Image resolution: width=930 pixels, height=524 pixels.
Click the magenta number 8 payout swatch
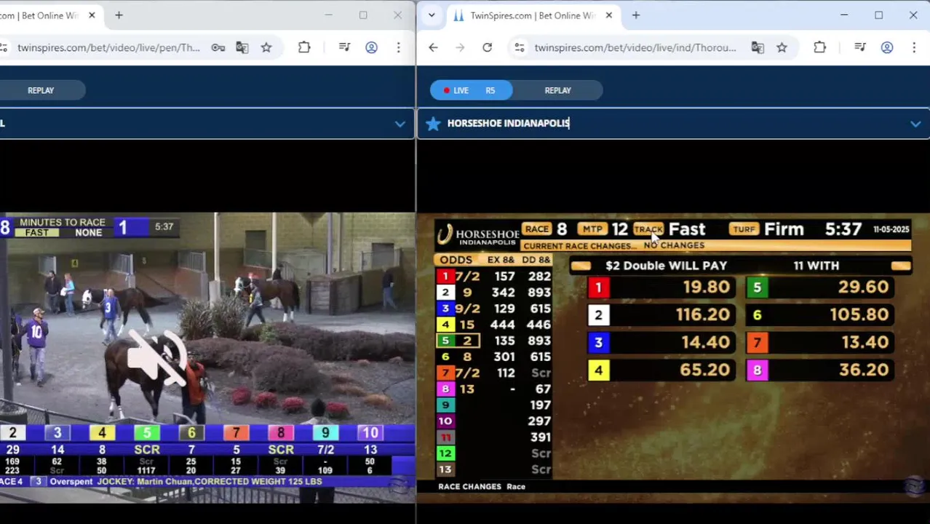[x=757, y=370]
